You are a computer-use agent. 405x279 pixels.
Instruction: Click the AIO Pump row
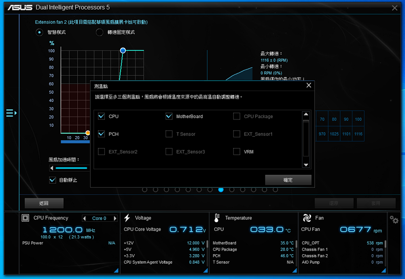pos(342,262)
